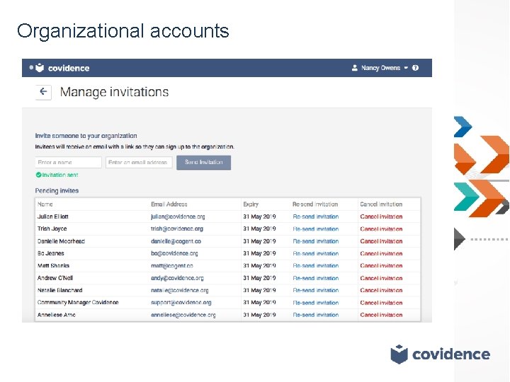Screen dimensions: 510x382
Task: Cancel invitation for Julian Elliott
Action: (x=381, y=216)
